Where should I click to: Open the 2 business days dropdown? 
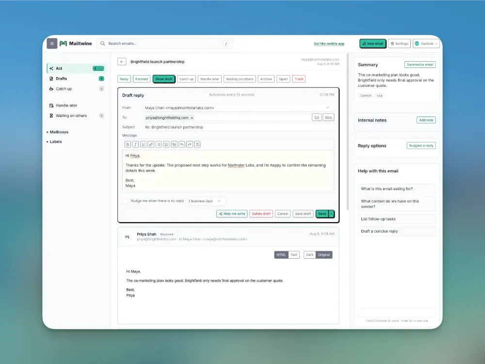(x=205, y=201)
